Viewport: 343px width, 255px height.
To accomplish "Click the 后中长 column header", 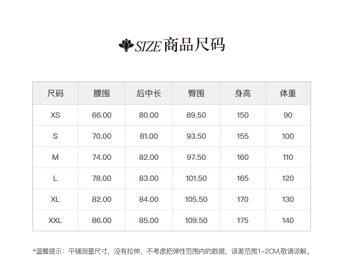I will click(149, 93).
